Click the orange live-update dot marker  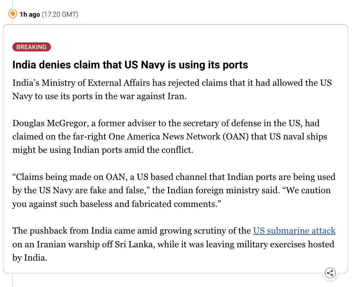pos(13,14)
